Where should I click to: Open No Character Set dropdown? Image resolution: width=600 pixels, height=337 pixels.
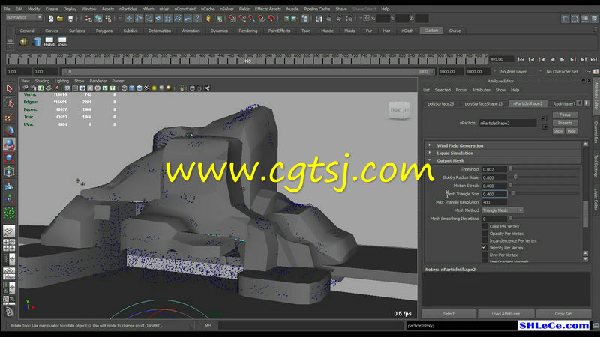pyautogui.click(x=562, y=71)
